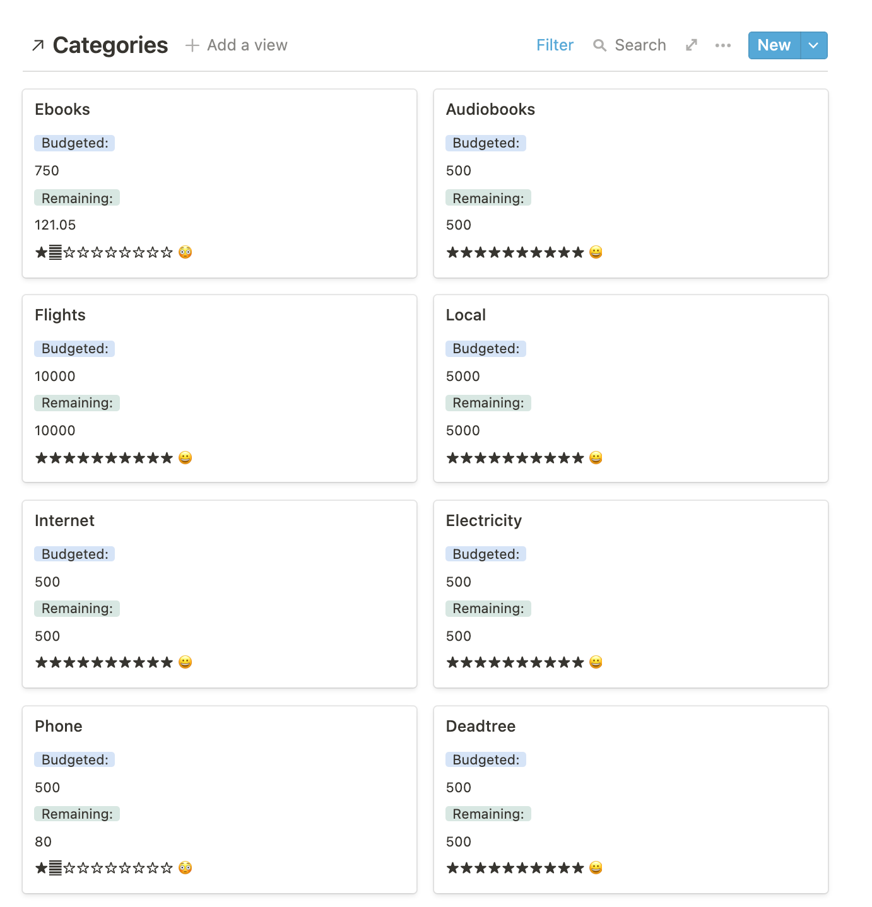This screenshot has height=907, width=872.
Task: Click the grinning emoji on Deadtree card
Action: click(596, 868)
